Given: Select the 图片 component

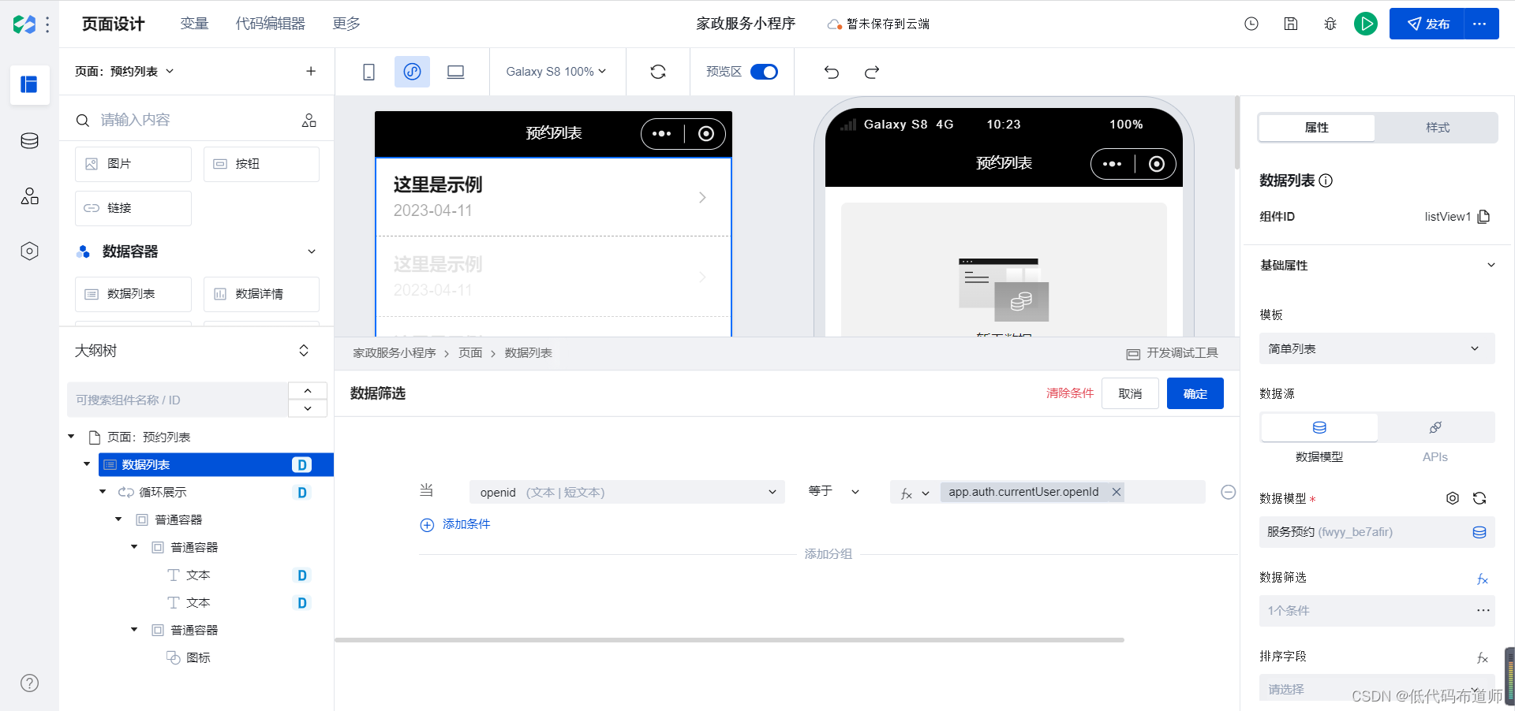Looking at the screenshot, I should tap(133, 164).
